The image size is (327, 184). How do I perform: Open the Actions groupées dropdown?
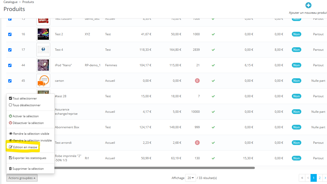(x=22, y=178)
